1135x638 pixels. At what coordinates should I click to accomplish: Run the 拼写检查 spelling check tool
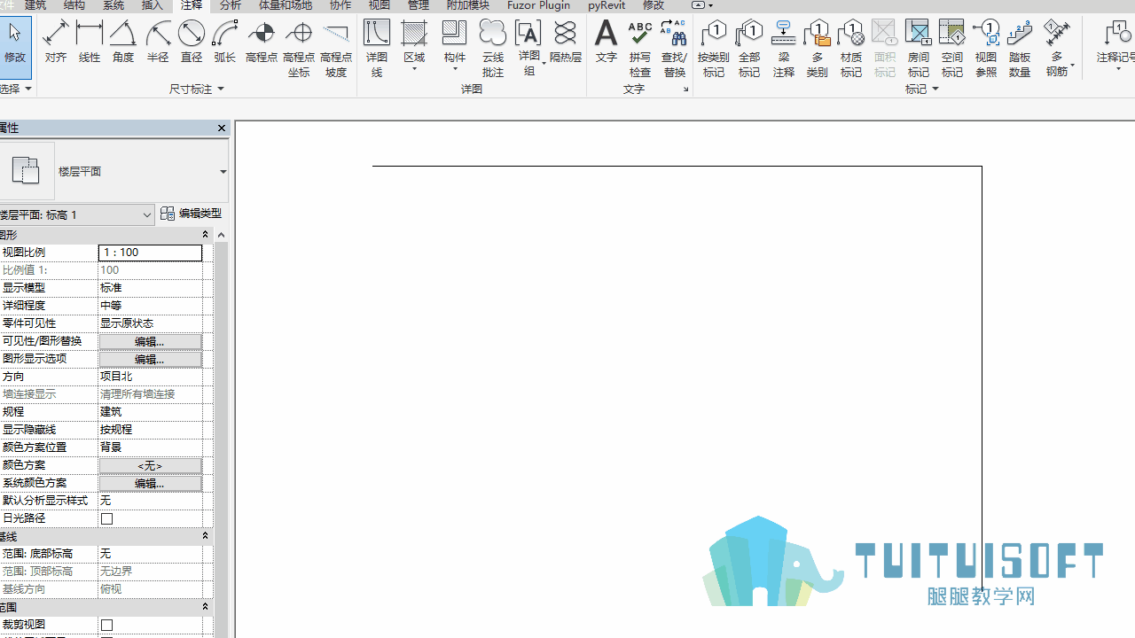639,48
